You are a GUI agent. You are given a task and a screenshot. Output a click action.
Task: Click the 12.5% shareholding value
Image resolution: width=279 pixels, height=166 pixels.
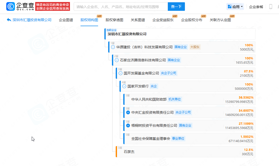click(x=248, y=150)
